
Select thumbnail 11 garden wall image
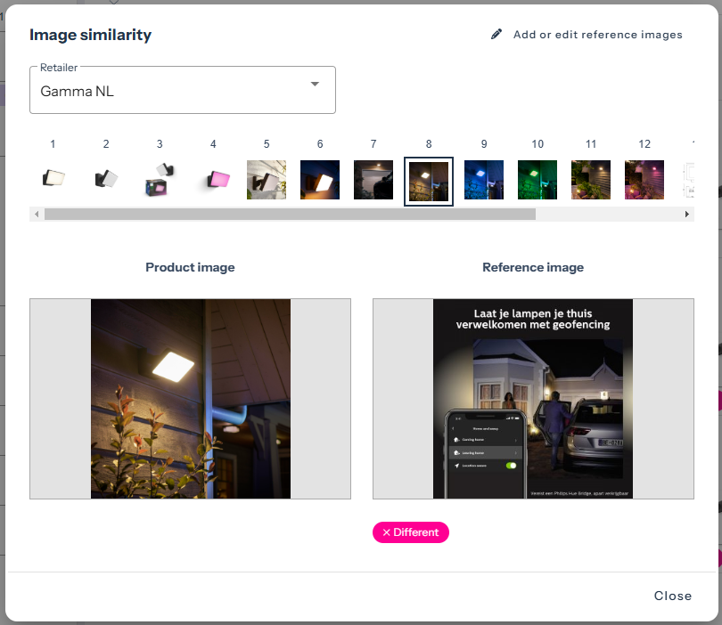[x=591, y=179]
